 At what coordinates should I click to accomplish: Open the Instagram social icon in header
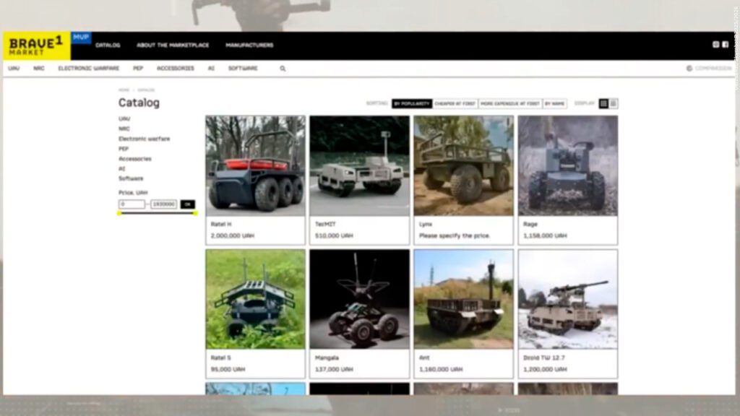pos(716,45)
